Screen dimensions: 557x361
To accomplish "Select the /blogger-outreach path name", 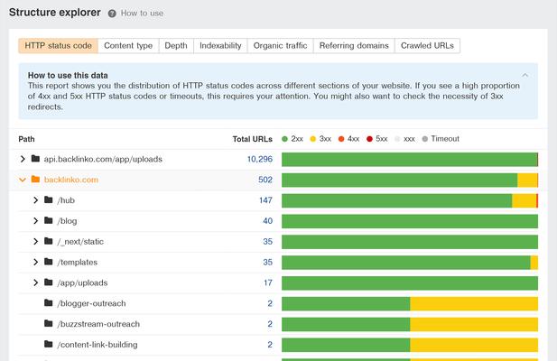I will click(92, 303).
